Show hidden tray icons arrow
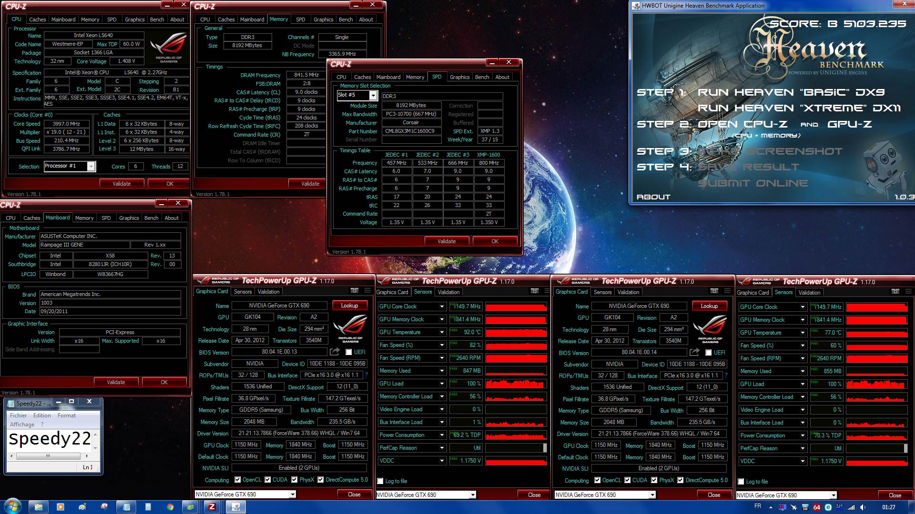Viewport: 915px width, 514px height. click(771, 507)
